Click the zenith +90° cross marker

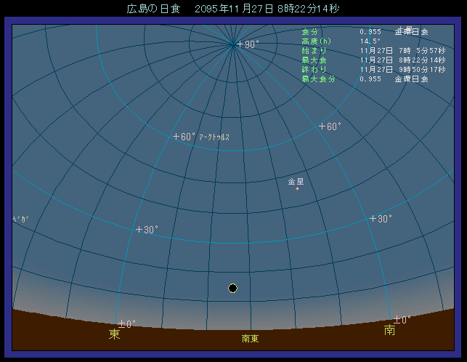(240, 44)
